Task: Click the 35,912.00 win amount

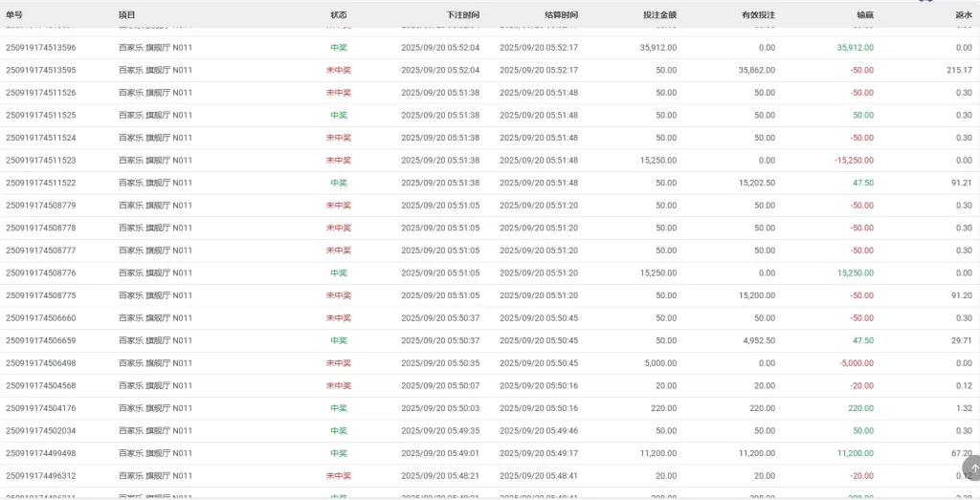Action: [855, 48]
